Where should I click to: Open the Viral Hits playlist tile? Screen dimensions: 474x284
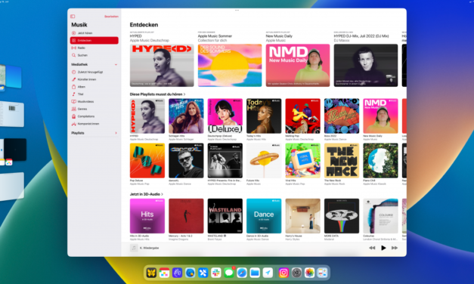coord(303,160)
